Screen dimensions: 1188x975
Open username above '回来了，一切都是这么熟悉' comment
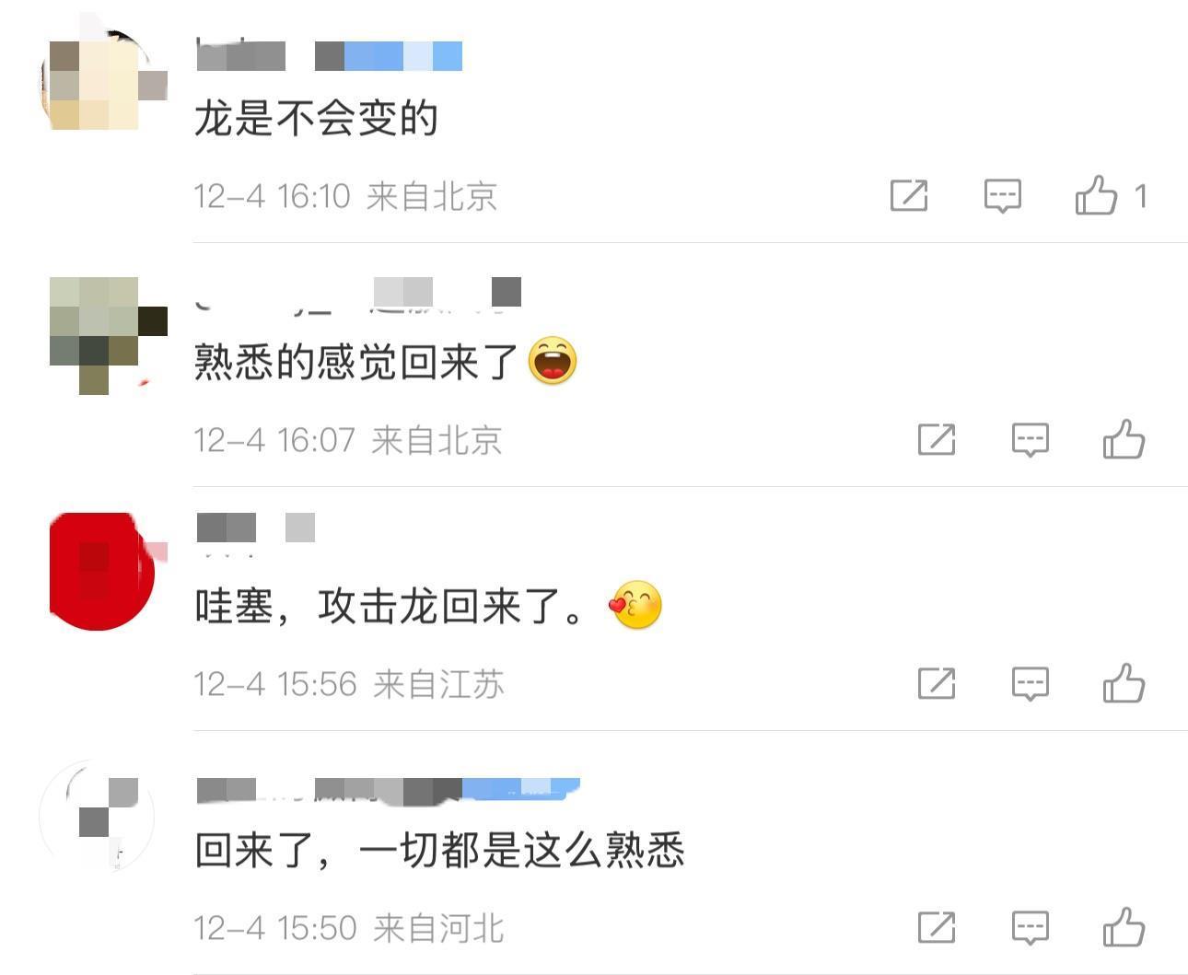[x=388, y=790]
